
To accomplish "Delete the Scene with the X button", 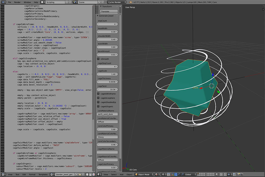I will pyautogui.click(x=103, y=2).
